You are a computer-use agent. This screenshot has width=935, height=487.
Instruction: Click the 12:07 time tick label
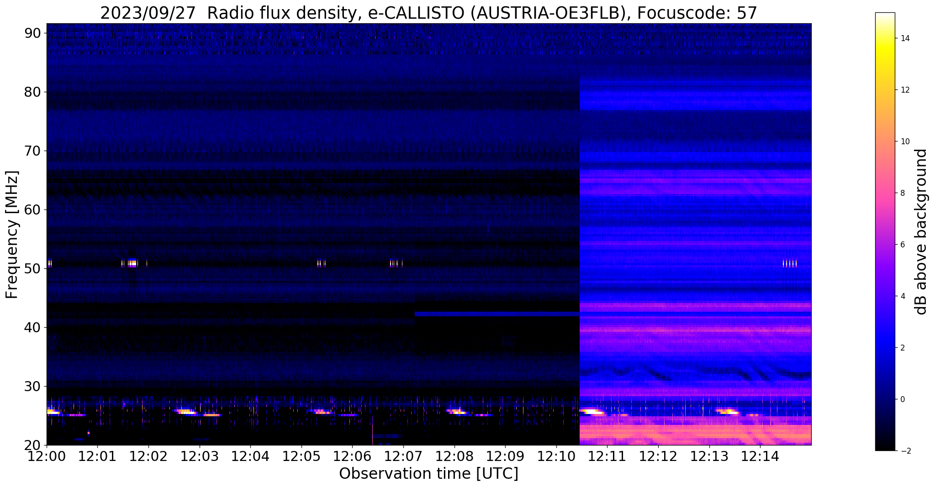(x=403, y=456)
